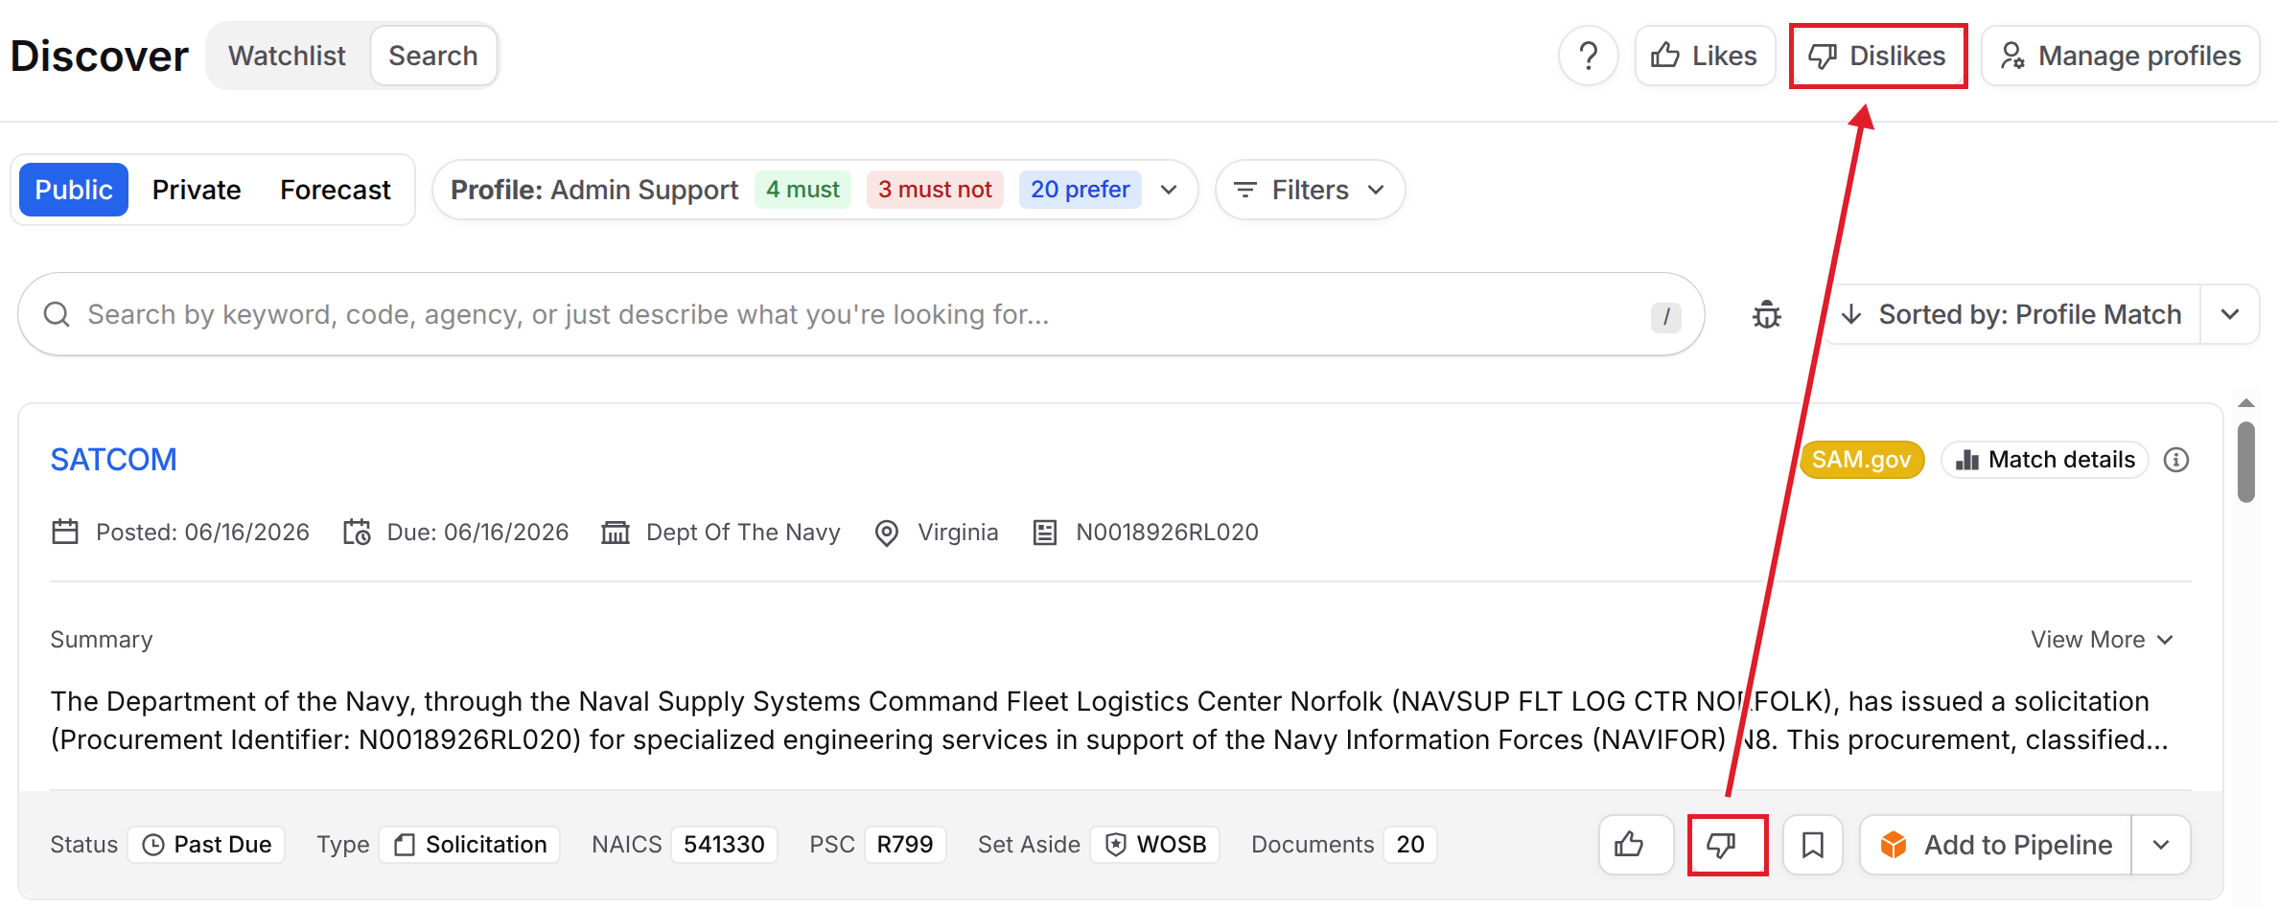Click the 4 must badge
The image size is (2278, 908).
[802, 190]
